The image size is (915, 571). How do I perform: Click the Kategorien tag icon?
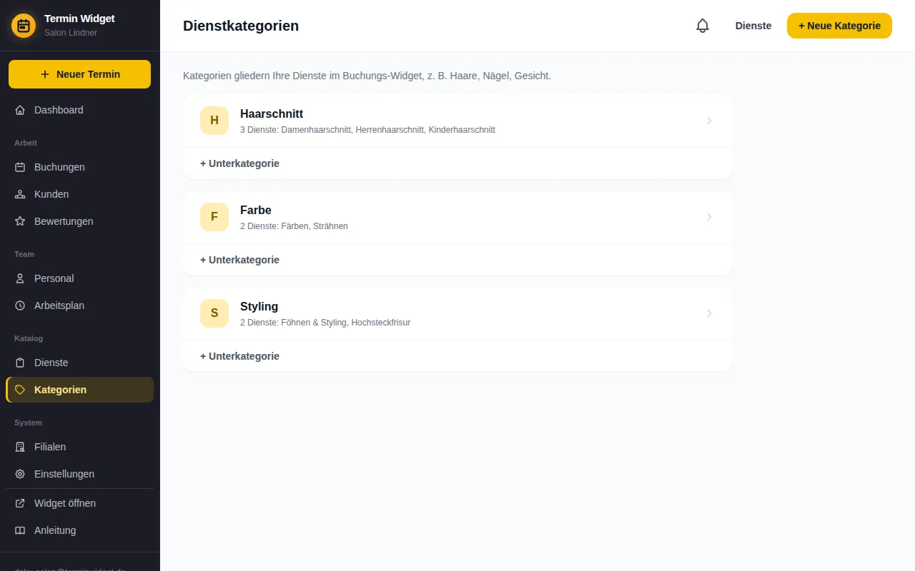[x=20, y=390]
